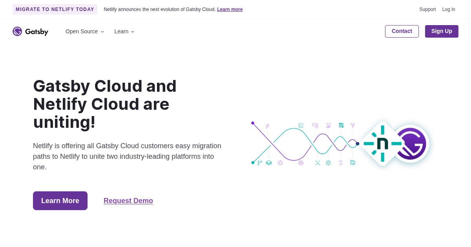471x247 pixels.
Task: Click the chat bubbles icon in illustration
Action: tap(352, 162)
